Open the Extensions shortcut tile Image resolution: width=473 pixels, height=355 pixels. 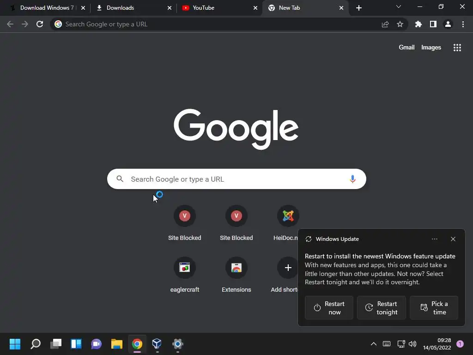click(236, 275)
